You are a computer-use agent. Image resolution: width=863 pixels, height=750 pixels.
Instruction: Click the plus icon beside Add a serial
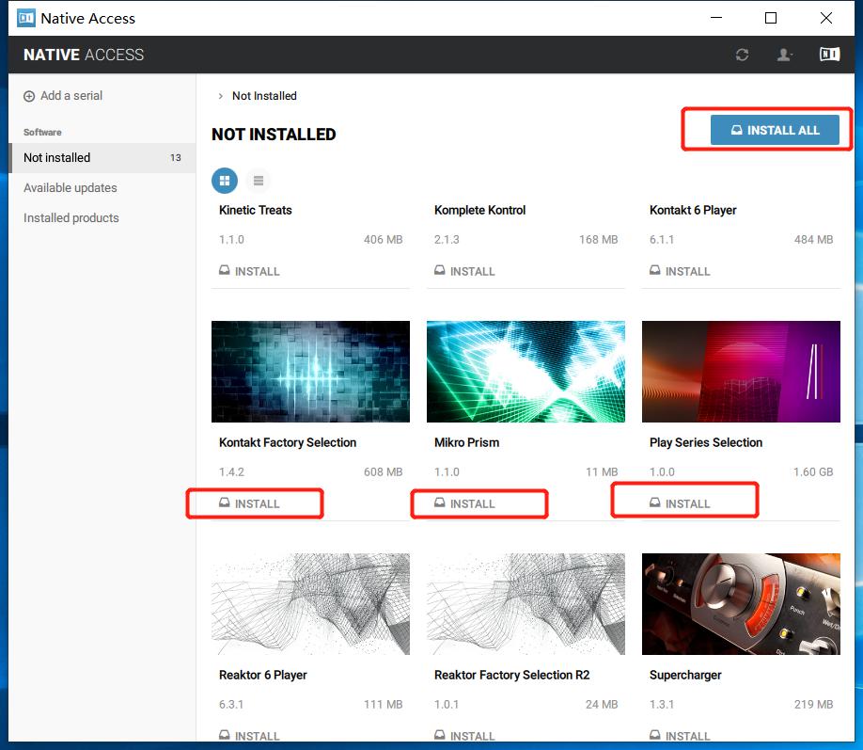(29, 96)
